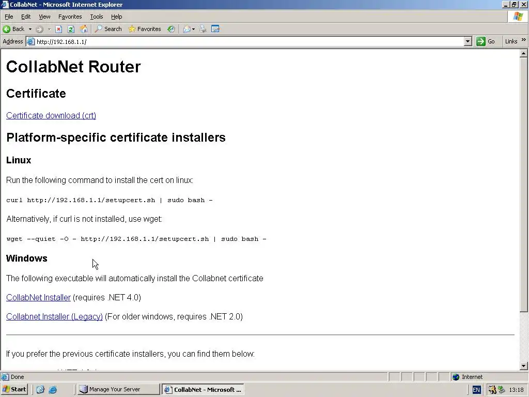Click the EN language indicator
This screenshot has width=529, height=397.
pyautogui.click(x=476, y=390)
